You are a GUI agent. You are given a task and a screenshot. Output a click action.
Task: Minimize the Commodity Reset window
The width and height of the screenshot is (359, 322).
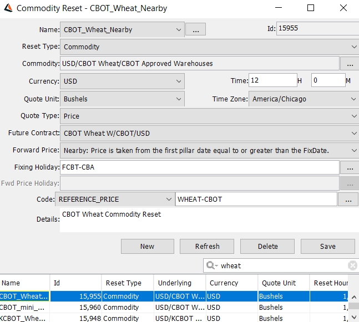[278, 8]
